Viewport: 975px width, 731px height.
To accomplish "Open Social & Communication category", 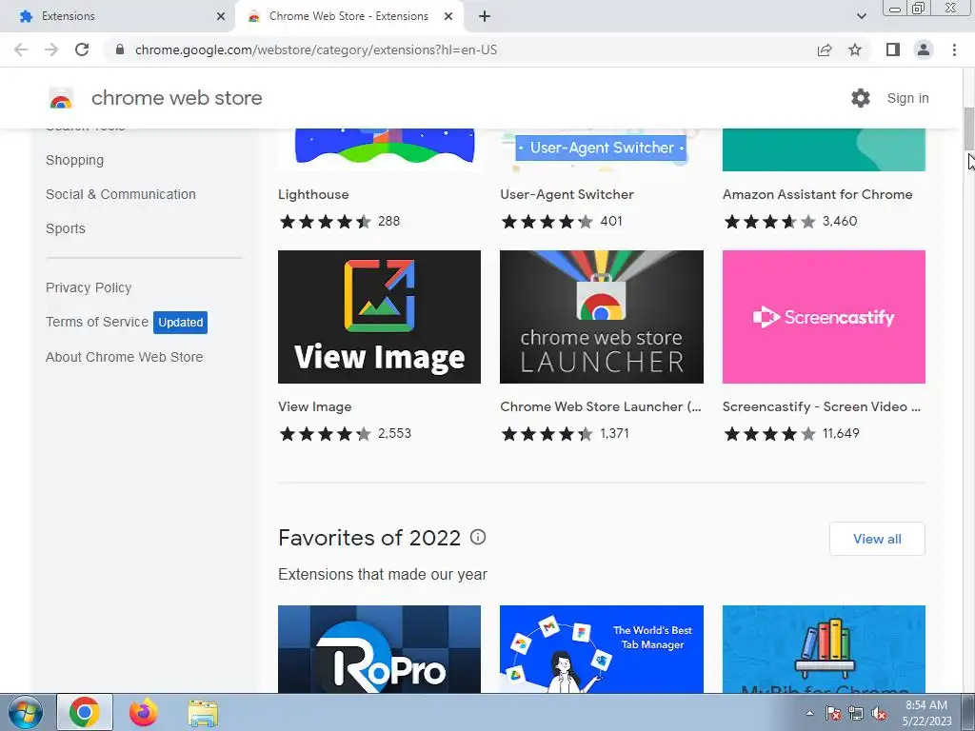I will click(121, 194).
